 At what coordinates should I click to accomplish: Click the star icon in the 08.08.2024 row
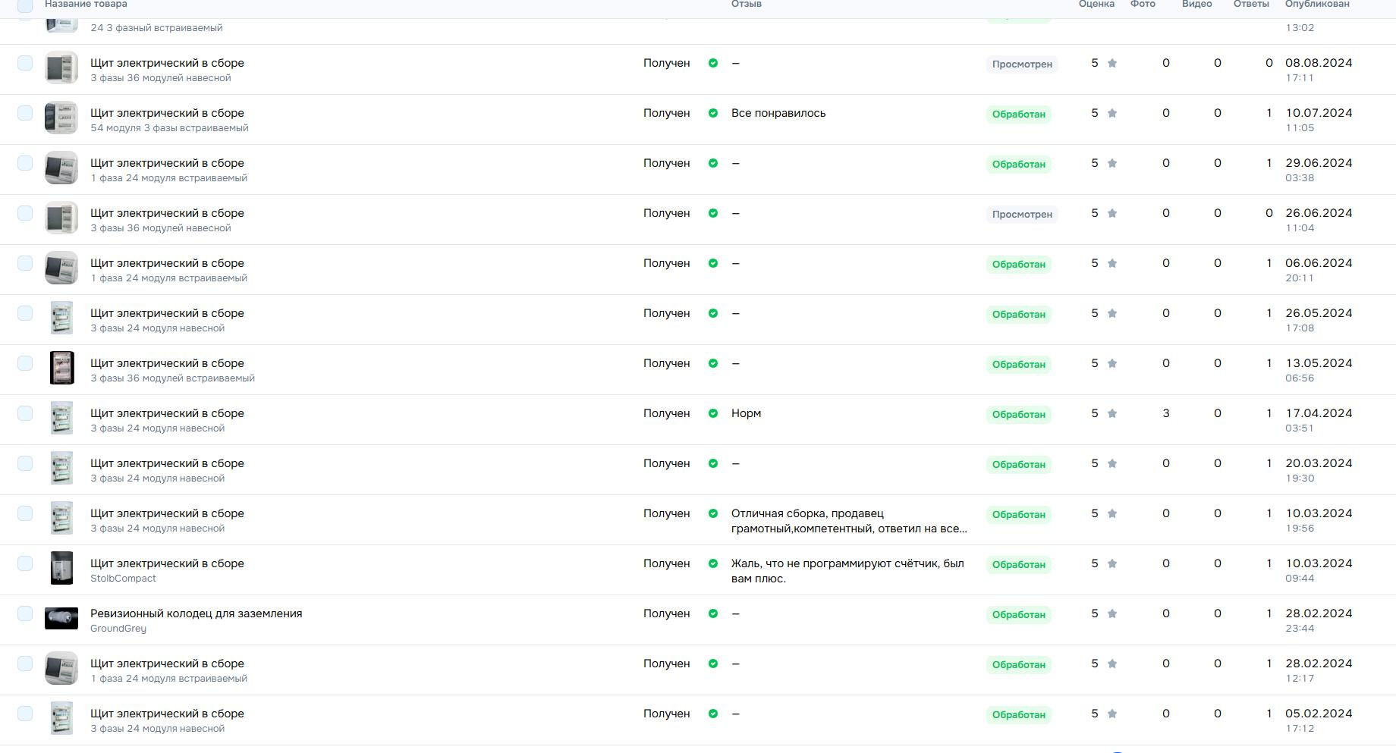[1111, 63]
